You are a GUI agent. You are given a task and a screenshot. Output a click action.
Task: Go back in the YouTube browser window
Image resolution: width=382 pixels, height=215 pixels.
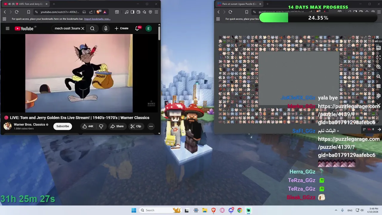coord(5,12)
